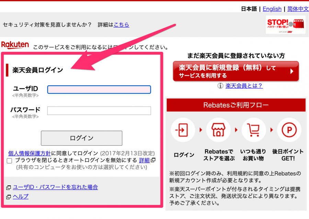Open 個人情報保護方針 privacy policy link
Screen dimensions: 309x219
click(30, 153)
